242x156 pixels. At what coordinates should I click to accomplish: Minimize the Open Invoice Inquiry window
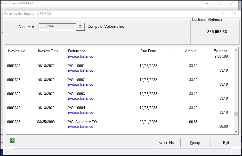tap(209, 14)
